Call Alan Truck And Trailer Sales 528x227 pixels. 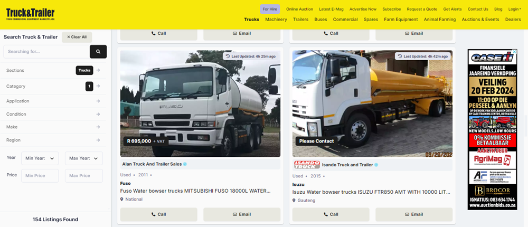tap(158, 214)
